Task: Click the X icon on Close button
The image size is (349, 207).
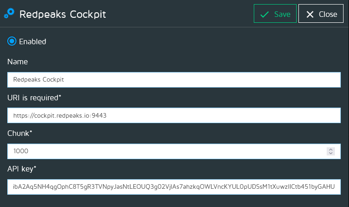Action: (310, 14)
